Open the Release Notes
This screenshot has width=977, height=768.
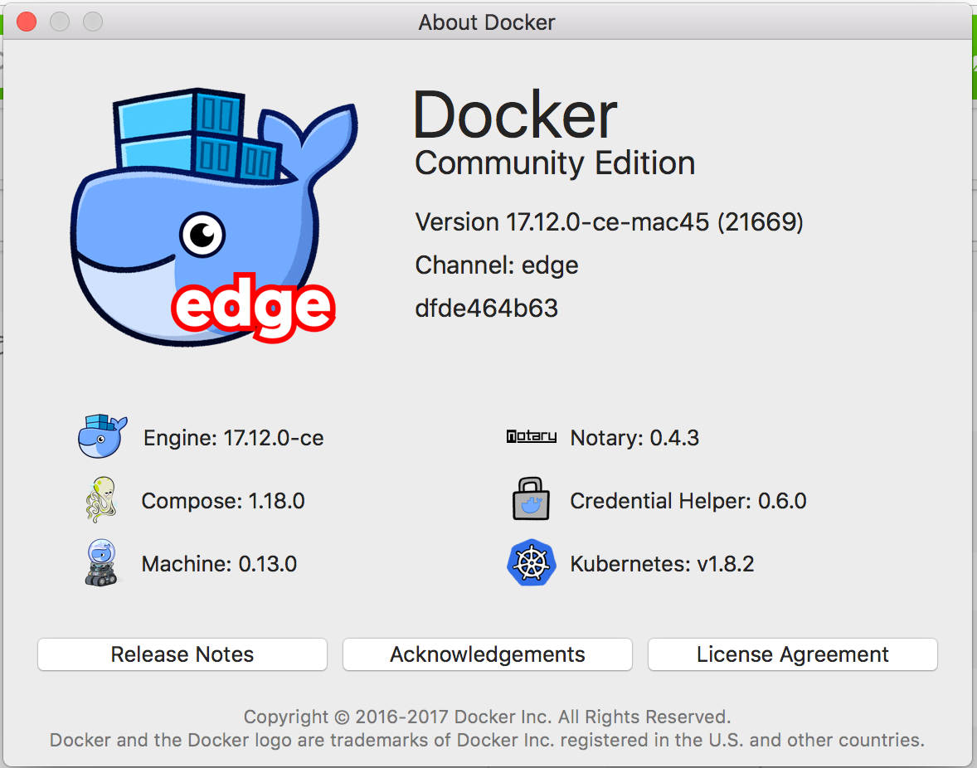pos(182,654)
